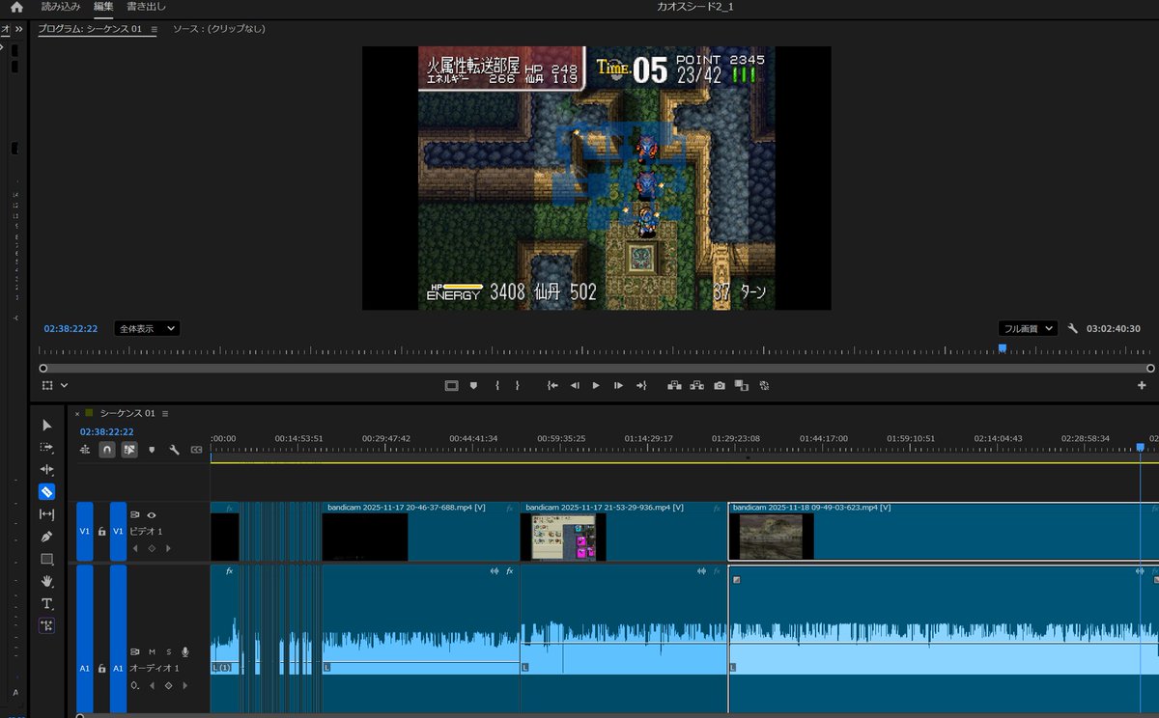Screen dimensions: 1159x718
Task: Click the program monitor blue playhead marker
Action: [1002, 348]
